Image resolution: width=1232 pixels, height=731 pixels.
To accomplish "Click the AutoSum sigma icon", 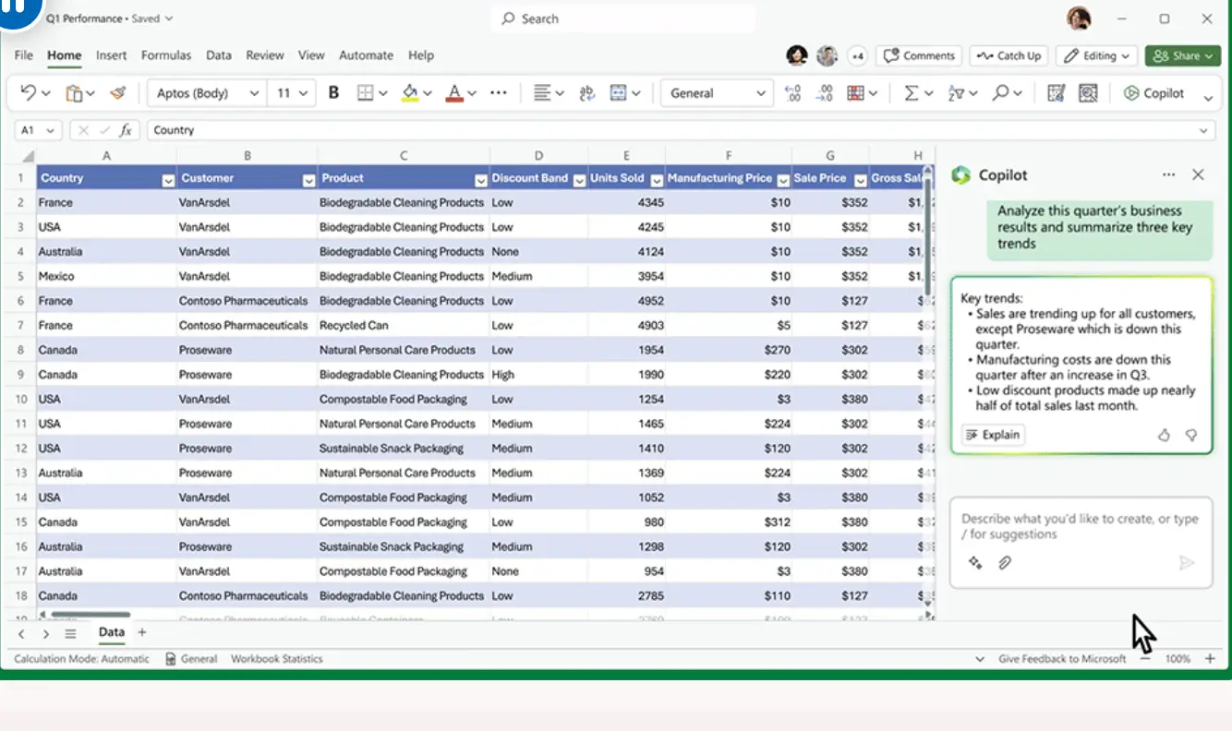I will click(912, 93).
